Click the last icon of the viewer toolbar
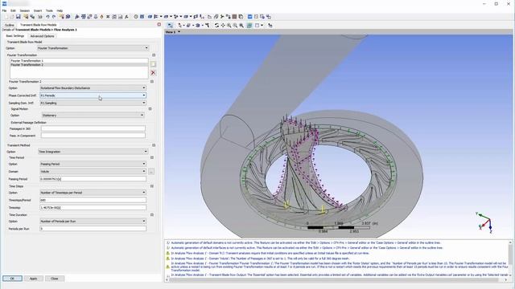Screen dimensions: 515x289 [x=270, y=25]
